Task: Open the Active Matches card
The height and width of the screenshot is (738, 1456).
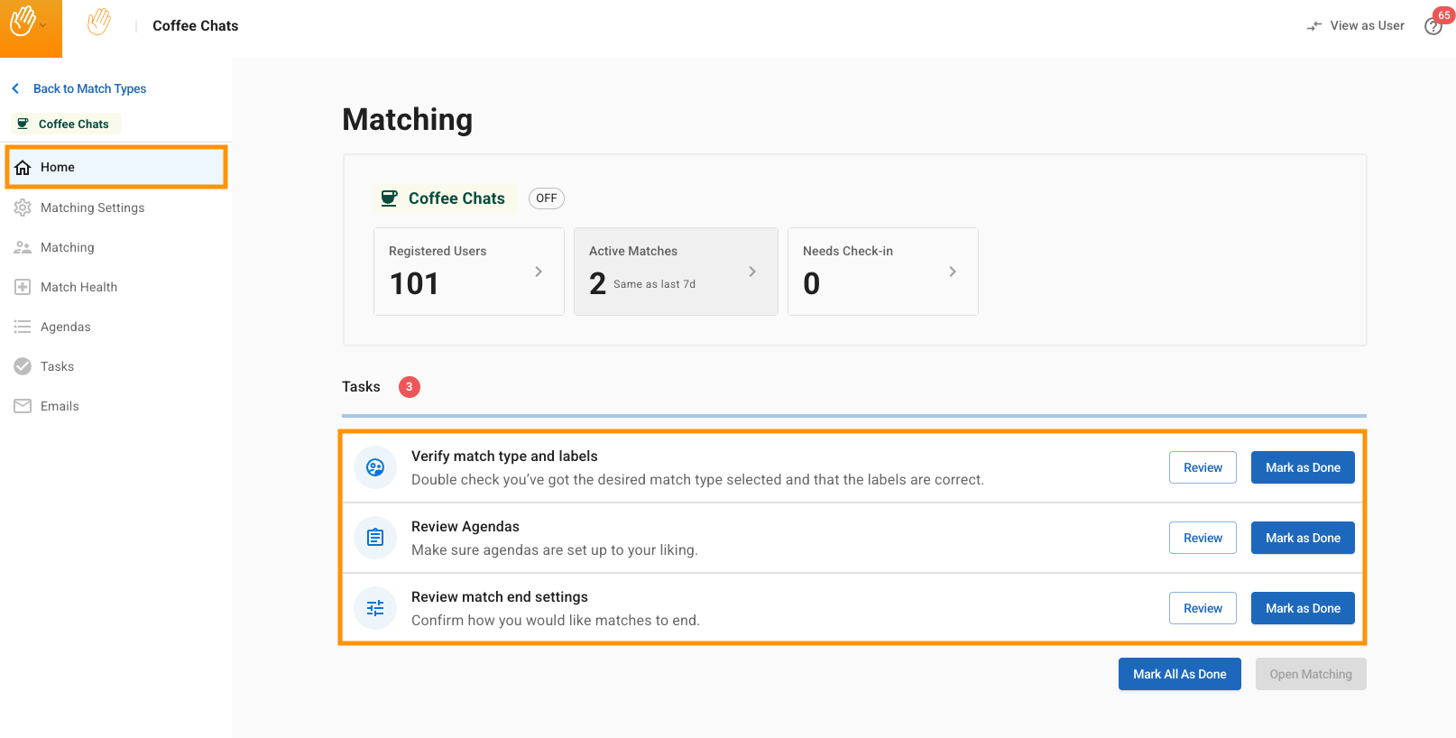Action: coord(675,272)
